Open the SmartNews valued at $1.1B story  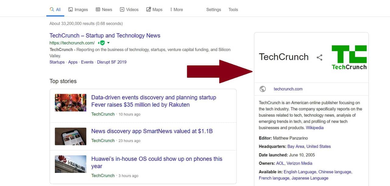tap(152, 131)
